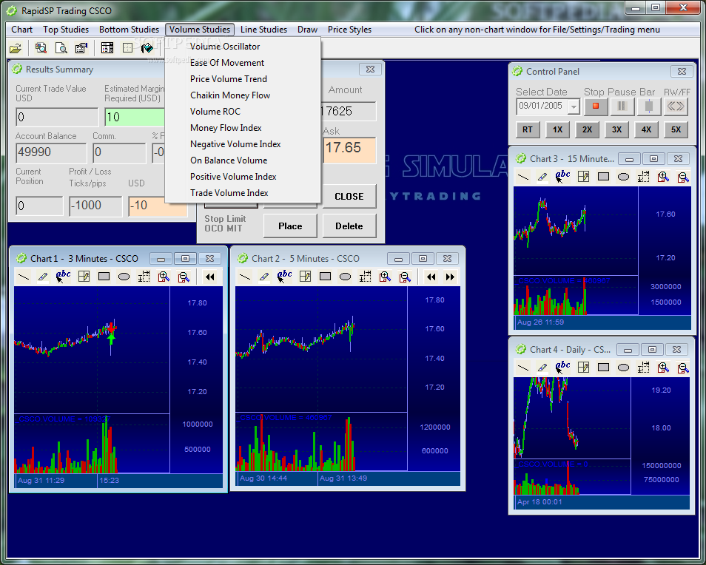Screen dimensions: 706x565
Task: Click the Bar step button in Control Panel
Action: click(649, 106)
